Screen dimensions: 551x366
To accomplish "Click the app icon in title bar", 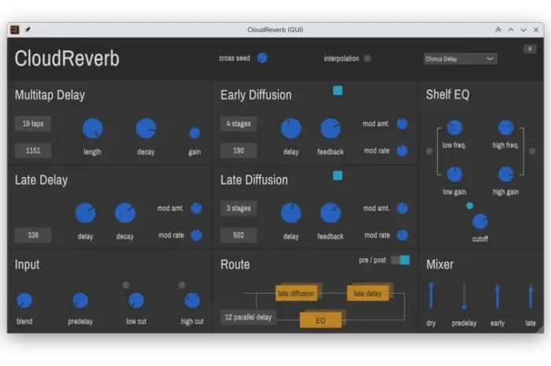I will [x=15, y=30].
